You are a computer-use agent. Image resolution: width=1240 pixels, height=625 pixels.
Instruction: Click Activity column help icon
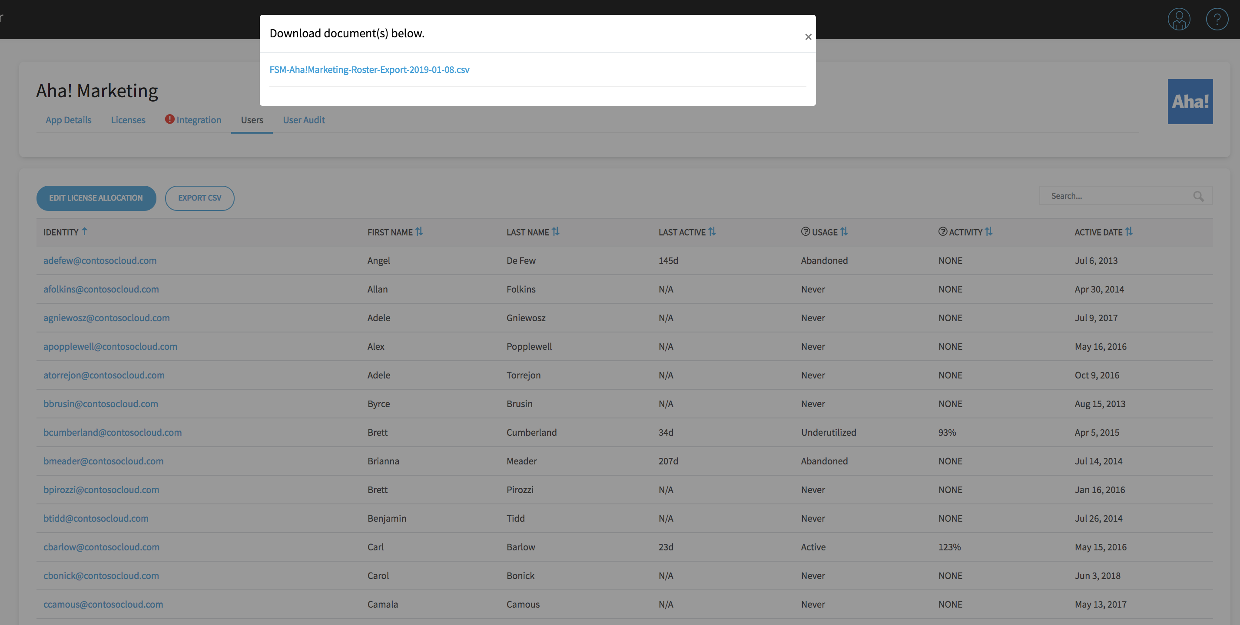pos(942,232)
